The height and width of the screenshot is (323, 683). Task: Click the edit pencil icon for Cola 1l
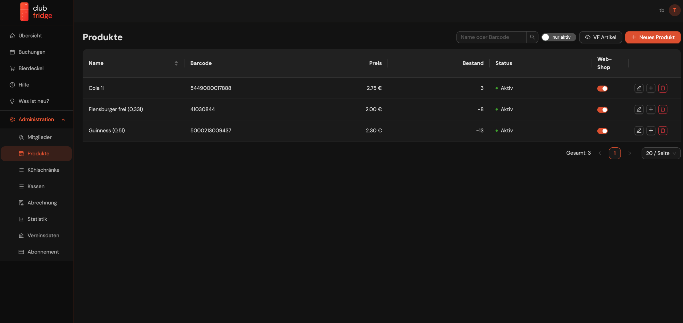639,88
